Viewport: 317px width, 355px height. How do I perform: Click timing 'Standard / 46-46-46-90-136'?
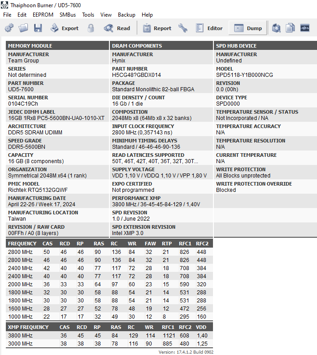(x=146, y=147)
